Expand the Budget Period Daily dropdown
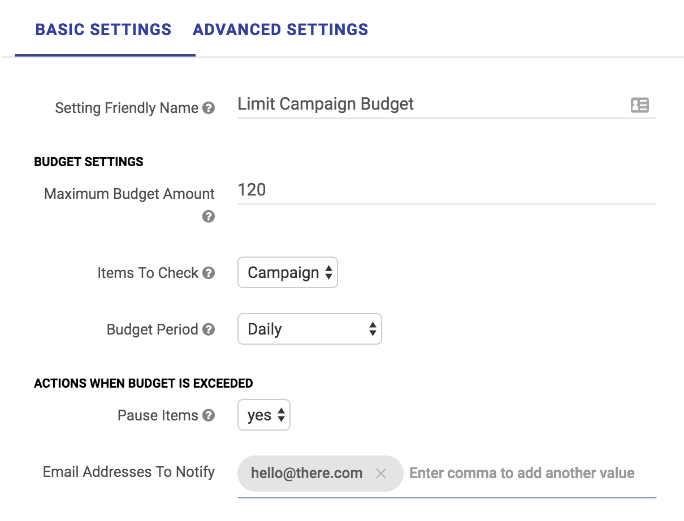The width and height of the screenshot is (684, 521). click(x=309, y=329)
